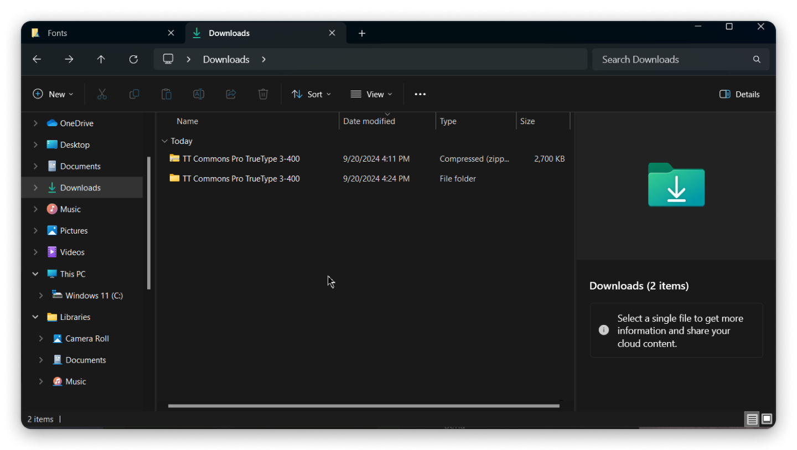Open Windows 11 (C:) drive in sidebar

click(x=94, y=296)
